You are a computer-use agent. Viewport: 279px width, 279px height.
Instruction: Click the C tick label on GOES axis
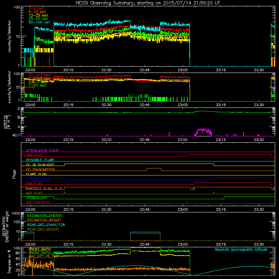[19, 109]
